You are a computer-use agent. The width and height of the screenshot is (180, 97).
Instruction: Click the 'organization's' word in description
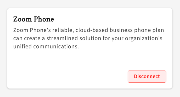[144, 39]
